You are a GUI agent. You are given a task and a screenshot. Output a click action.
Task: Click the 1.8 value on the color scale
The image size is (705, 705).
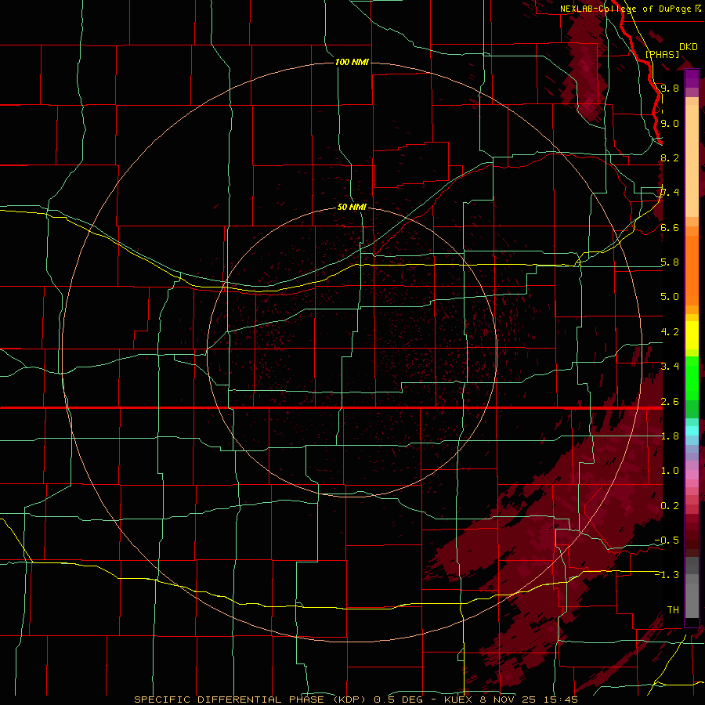click(x=670, y=436)
